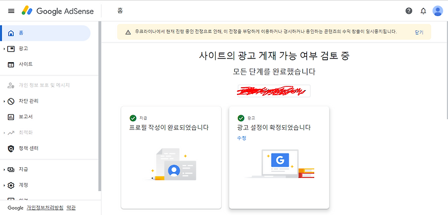The image size is (448, 215).
Task: Dismiss banner with 닫기 link
Action: click(x=419, y=32)
